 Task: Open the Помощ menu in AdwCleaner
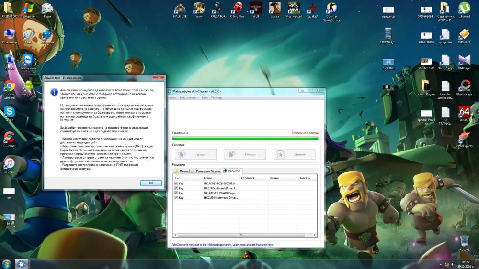point(217,97)
